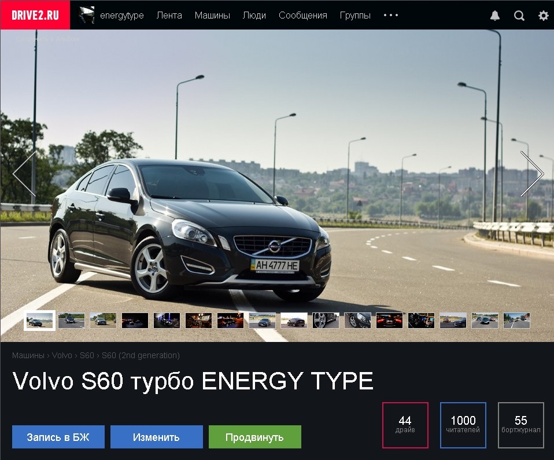Screen dimensions: 554x460
Task: Select the seventh photo thumbnail
Action: 230,321
